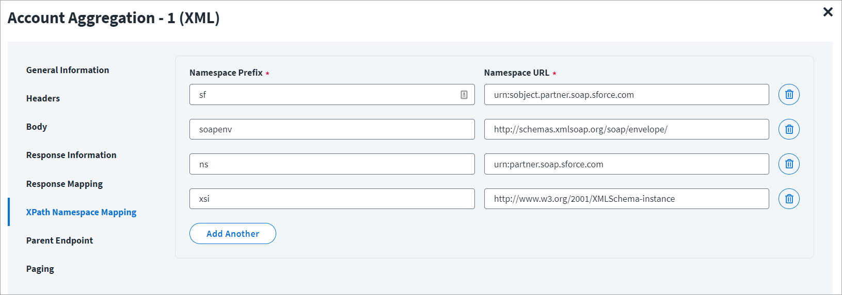Close the Account Aggregation dialog

(828, 12)
